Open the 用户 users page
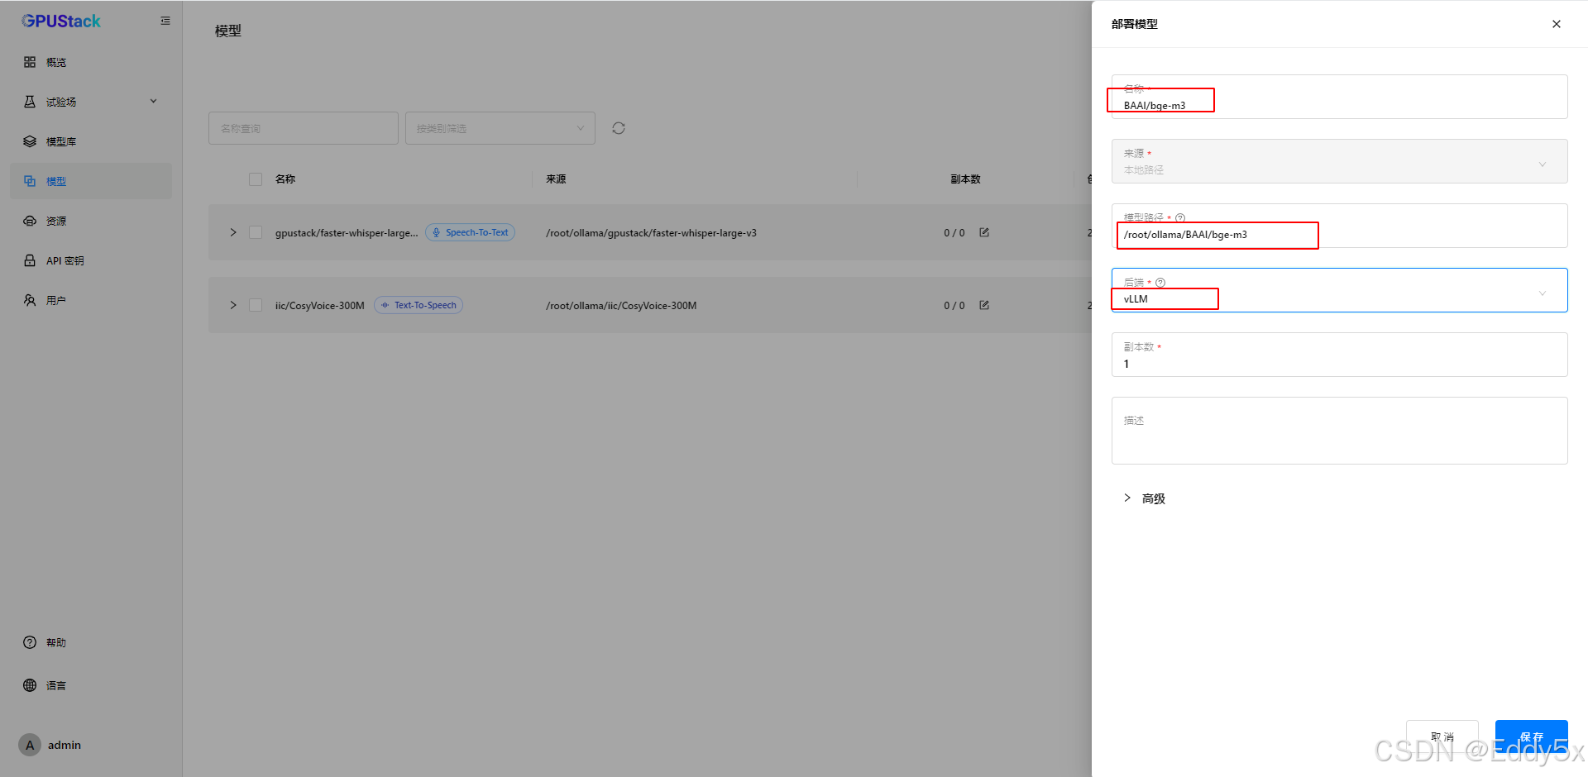 pos(91,300)
